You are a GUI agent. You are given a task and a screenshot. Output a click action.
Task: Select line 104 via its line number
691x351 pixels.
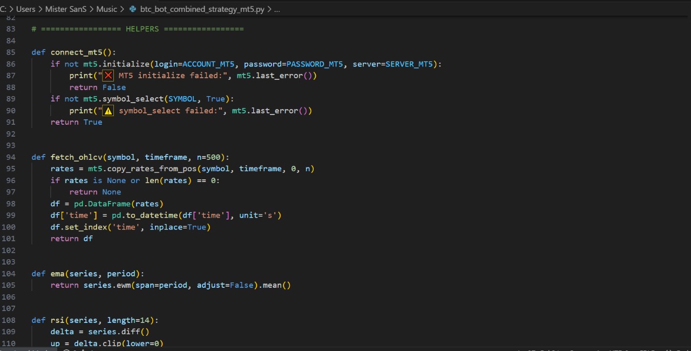tap(9, 274)
